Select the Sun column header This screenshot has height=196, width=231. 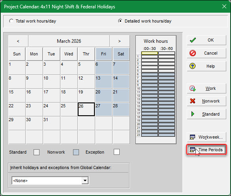17,54
